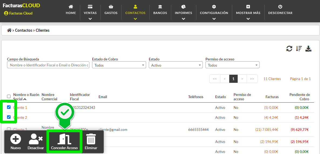Open the Estado de Cobro dropdown
Viewport: 320px width, 154px height.
(119, 65)
